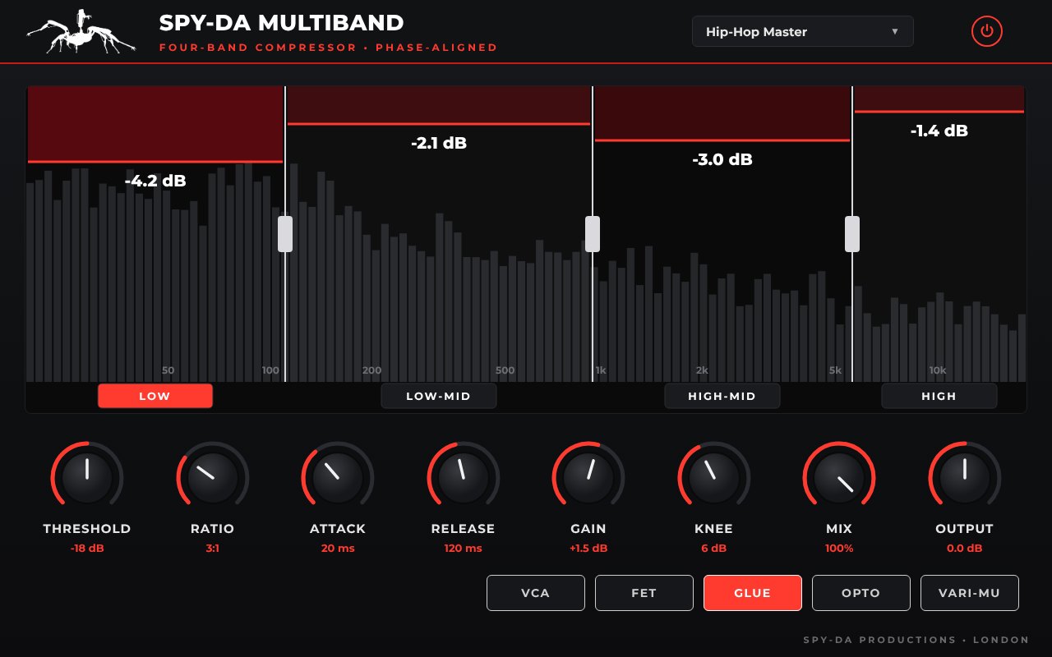Toggle the GLUE compressor mode

click(x=753, y=593)
